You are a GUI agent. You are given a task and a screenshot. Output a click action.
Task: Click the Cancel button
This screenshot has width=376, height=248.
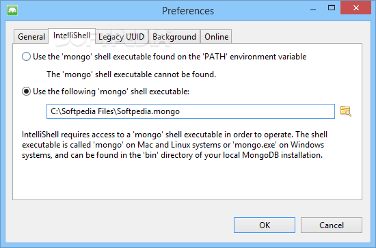pos(332,225)
